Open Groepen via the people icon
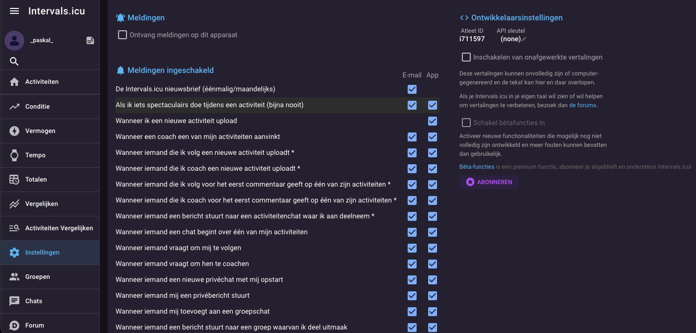 [x=15, y=277]
